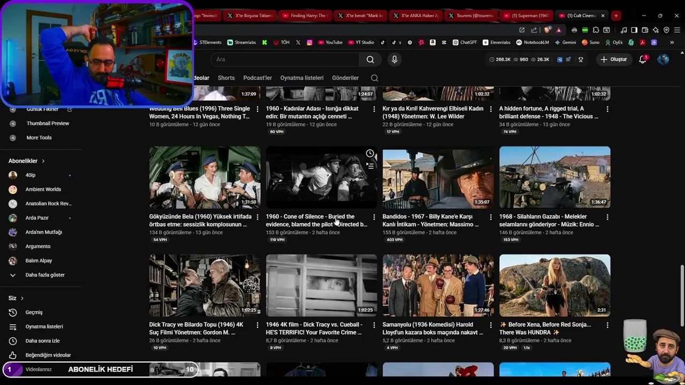Open Gemini bookmark
Screen dimensions: 685x385
[566, 42]
